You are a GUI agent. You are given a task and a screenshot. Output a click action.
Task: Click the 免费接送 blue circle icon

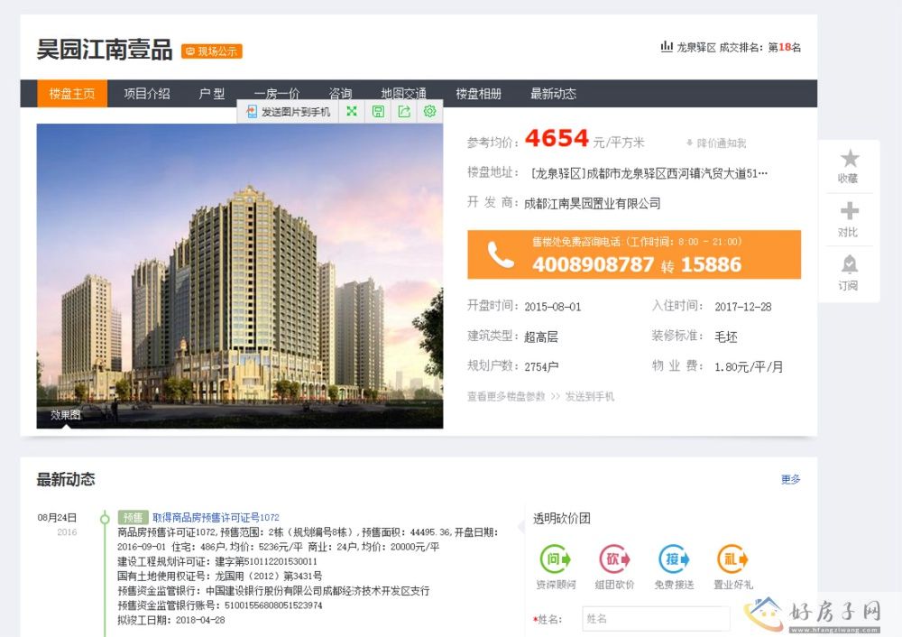[674, 559]
